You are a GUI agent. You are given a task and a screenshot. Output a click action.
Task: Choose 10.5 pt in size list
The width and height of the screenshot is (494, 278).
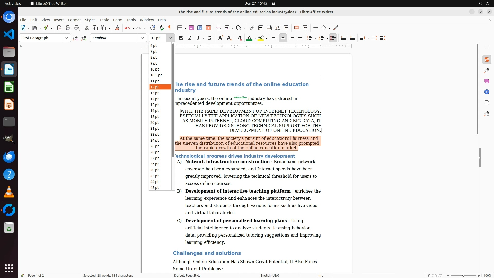coord(156,75)
